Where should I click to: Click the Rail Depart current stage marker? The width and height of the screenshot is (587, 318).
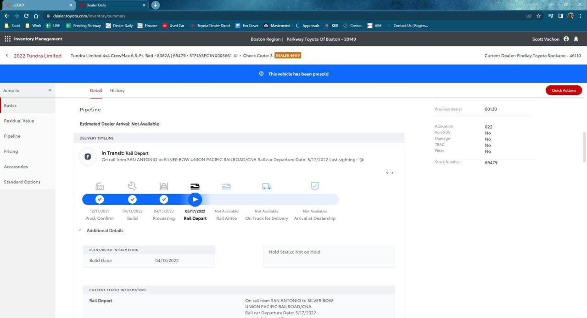[x=195, y=199]
